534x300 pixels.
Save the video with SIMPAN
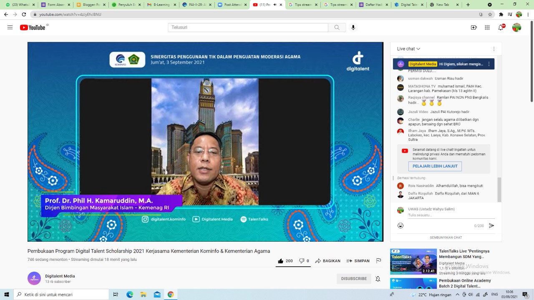(358, 261)
